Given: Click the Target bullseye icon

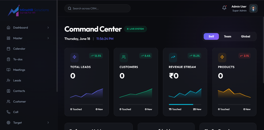Looking at the screenshot, I should pyautogui.click(x=9, y=123).
